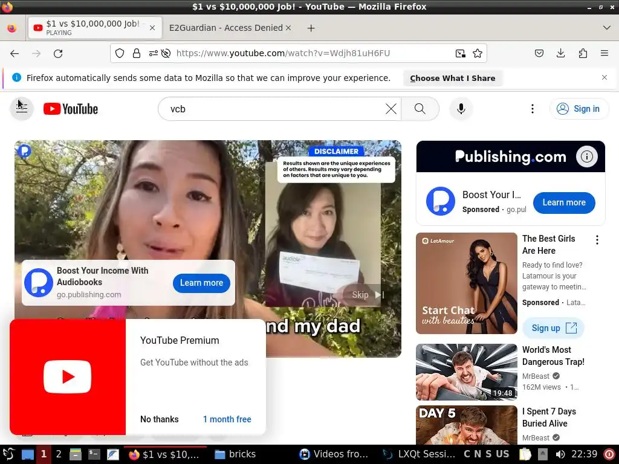Go back with the browser back arrow
This screenshot has width=619, height=464.
(15, 53)
